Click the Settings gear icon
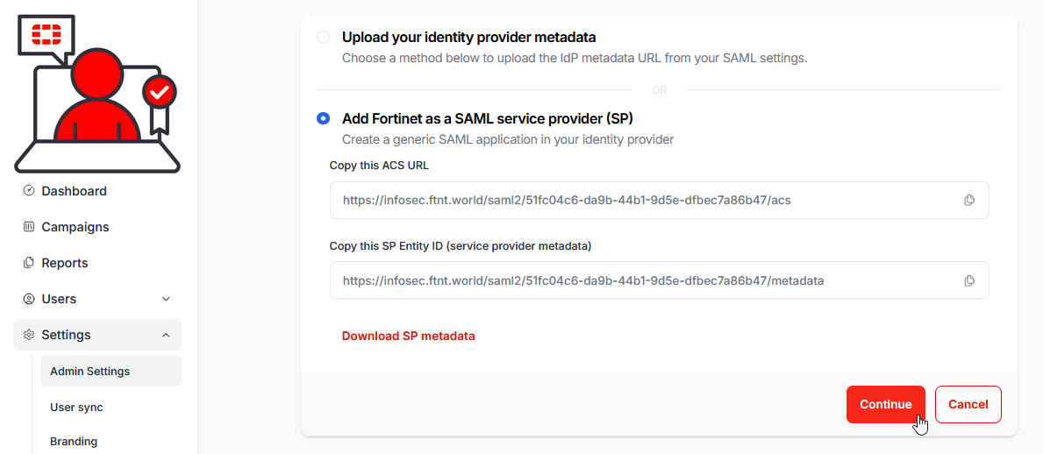Image resolution: width=1043 pixels, height=454 pixels. [29, 335]
